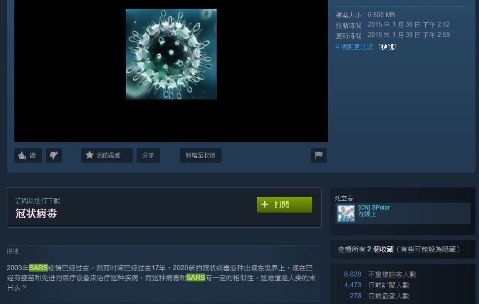Click the 8,828 unique visitors count

[x=353, y=274]
